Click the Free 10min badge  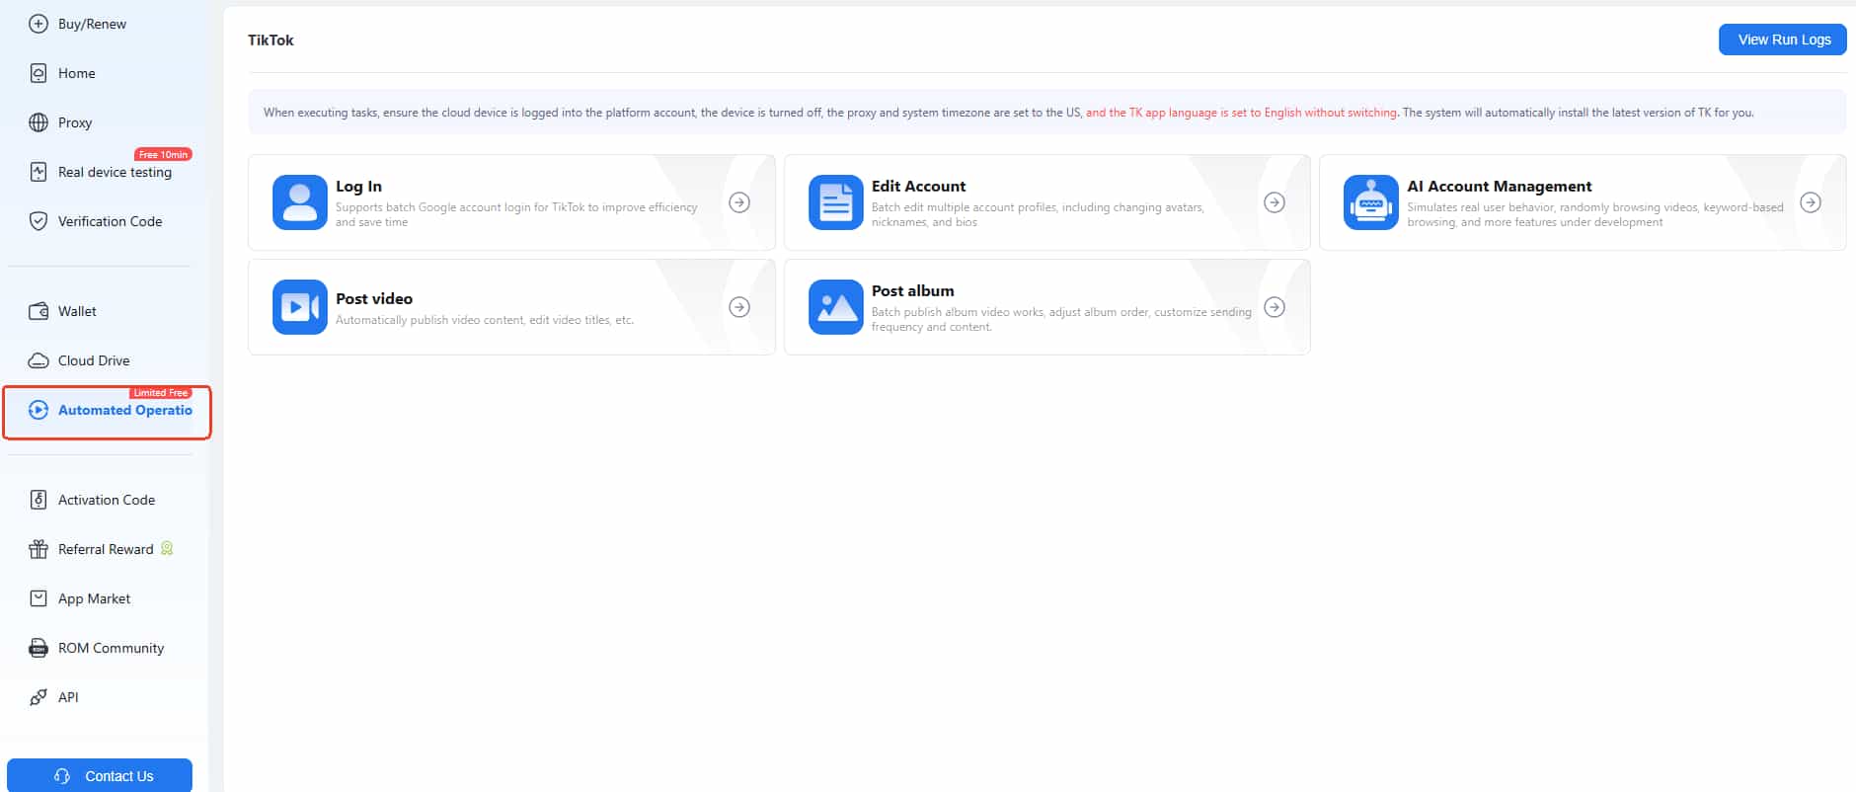[163, 154]
